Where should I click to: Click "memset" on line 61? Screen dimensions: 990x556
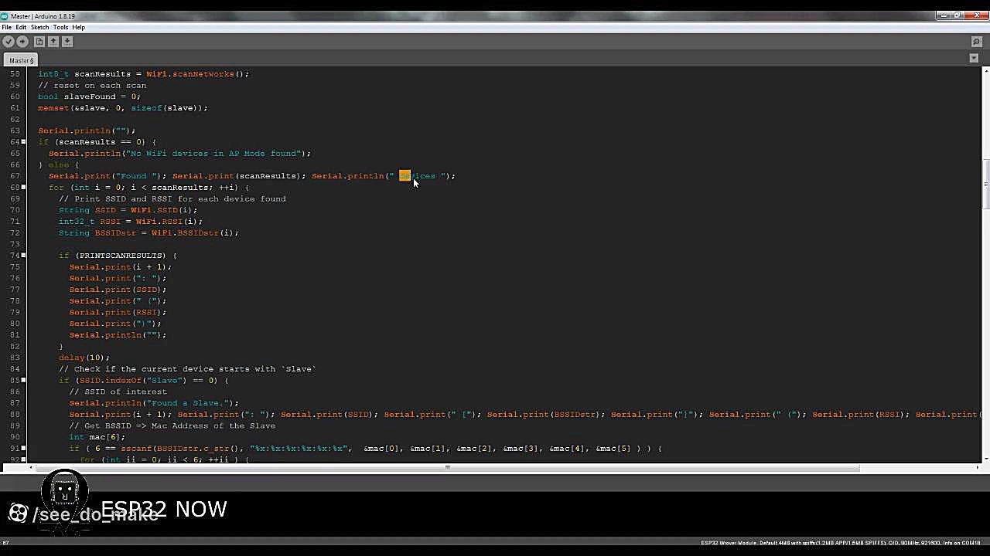[53, 108]
